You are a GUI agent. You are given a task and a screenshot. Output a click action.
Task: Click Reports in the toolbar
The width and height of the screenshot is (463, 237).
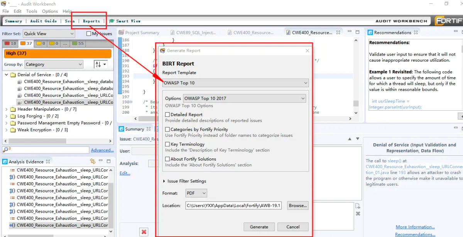(x=91, y=21)
